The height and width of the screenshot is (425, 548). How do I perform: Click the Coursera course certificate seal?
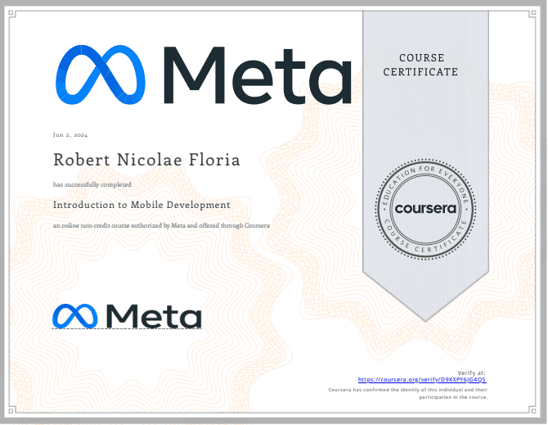point(425,209)
